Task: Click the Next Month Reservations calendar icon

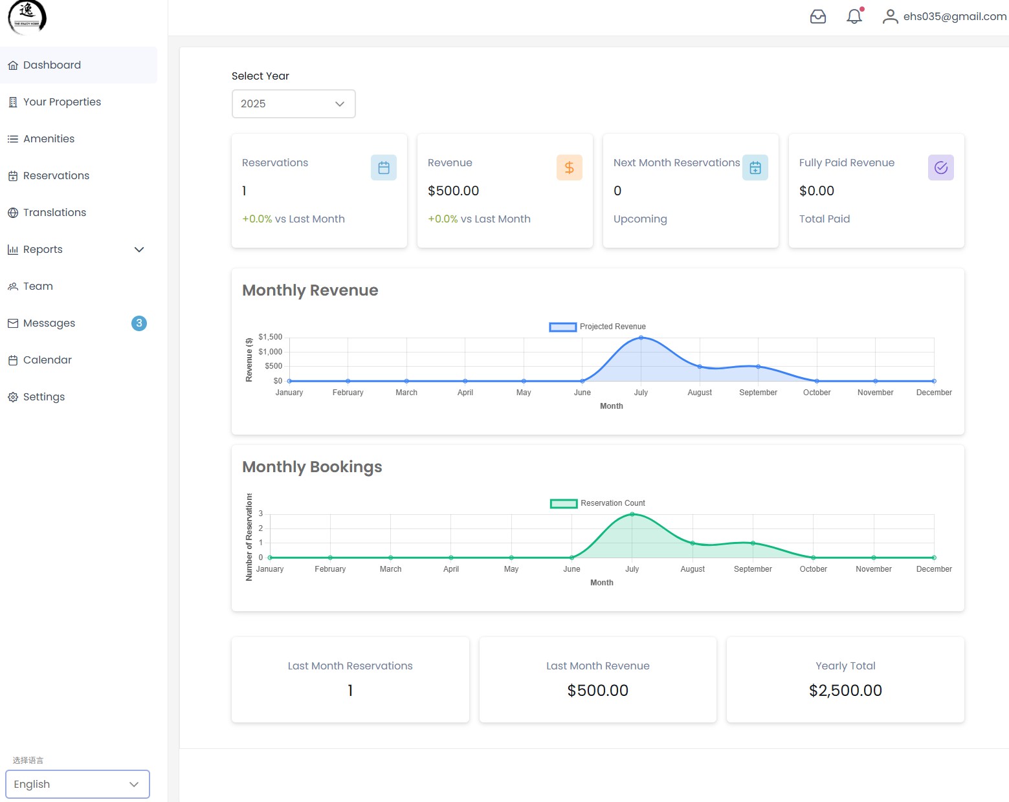Action: [755, 168]
